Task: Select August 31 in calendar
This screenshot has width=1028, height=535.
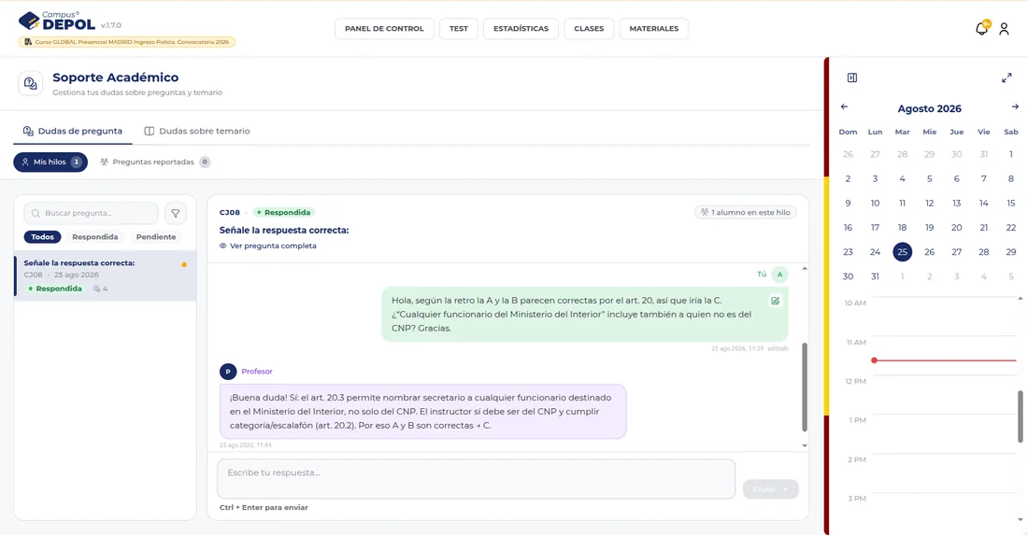Action: point(875,276)
